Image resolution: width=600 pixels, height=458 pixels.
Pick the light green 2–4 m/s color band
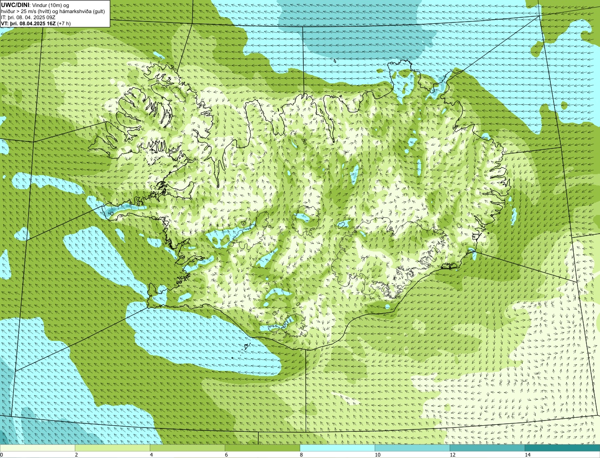(x=112, y=448)
